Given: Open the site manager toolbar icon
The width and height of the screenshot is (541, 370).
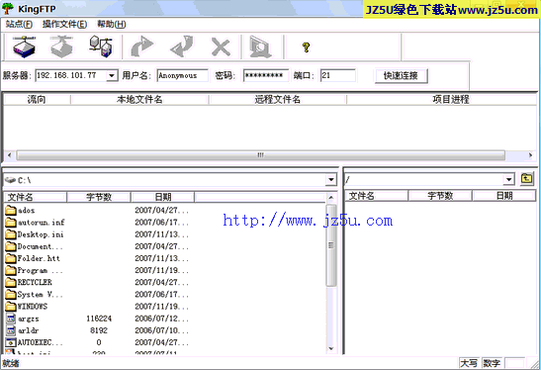Looking at the screenshot, I should pyautogui.click(x=101, y=46).
